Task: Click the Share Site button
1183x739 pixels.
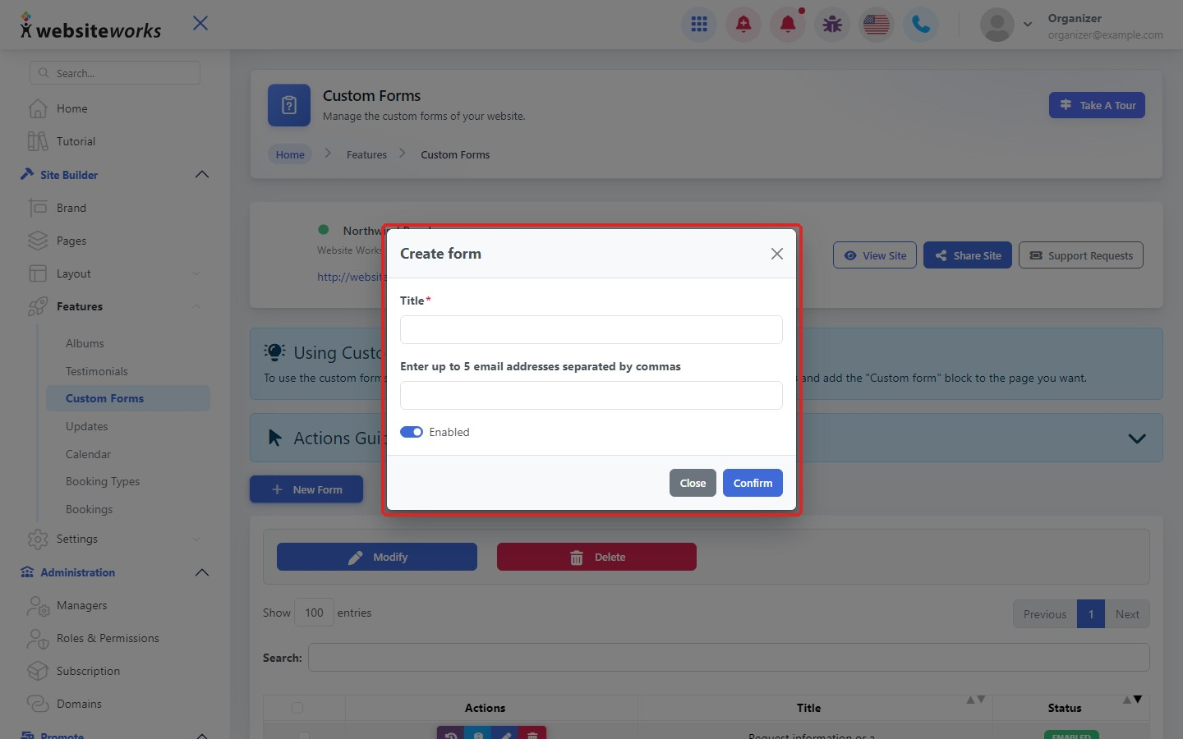Action: pyautogui.click(x=968, y=255)
